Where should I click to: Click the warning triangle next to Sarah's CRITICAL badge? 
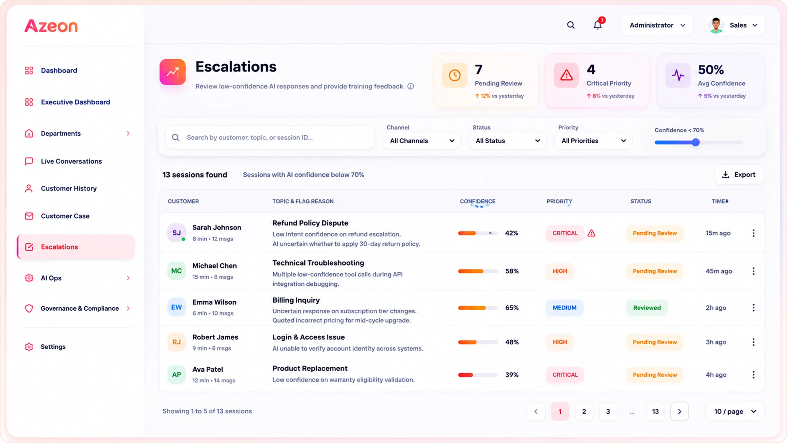591,233
